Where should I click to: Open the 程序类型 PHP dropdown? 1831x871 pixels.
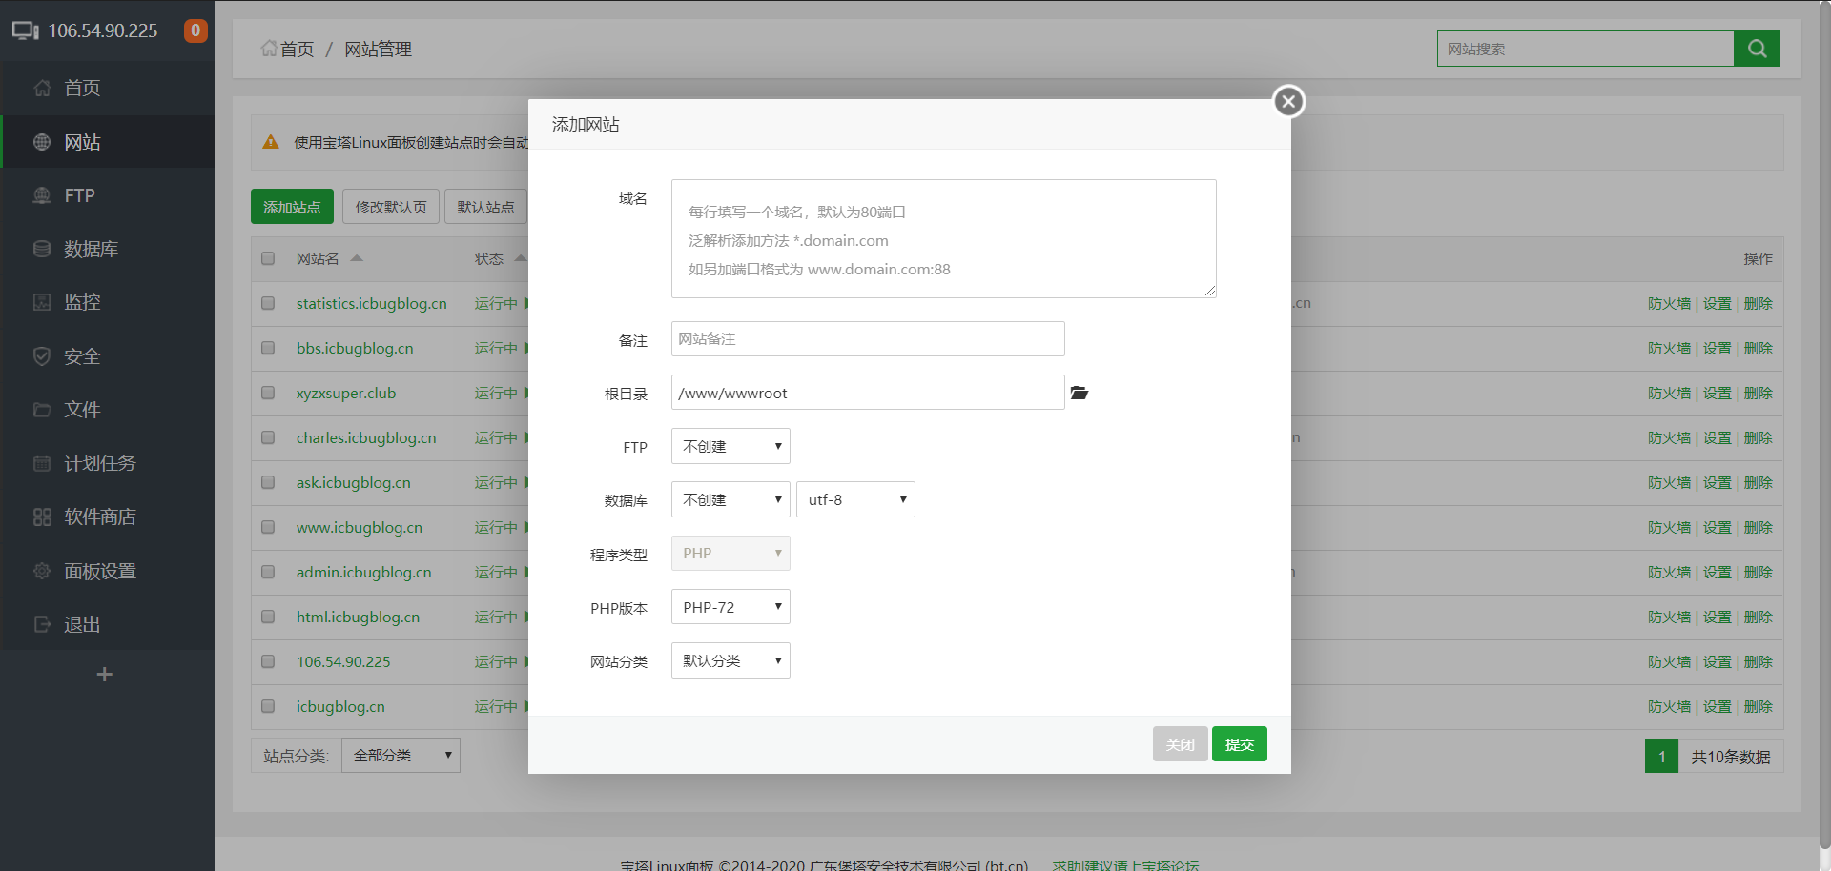tap(730, 553)
